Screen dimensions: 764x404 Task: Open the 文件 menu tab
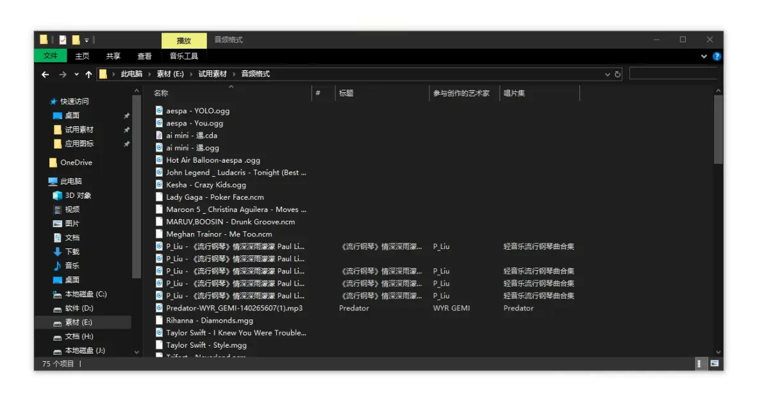point(51,56)
